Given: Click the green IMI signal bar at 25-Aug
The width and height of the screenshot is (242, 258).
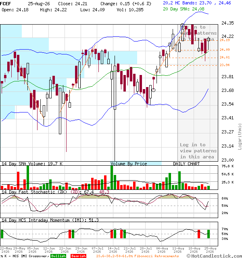Looking at the screenshot, I should [x=209, y=234].
